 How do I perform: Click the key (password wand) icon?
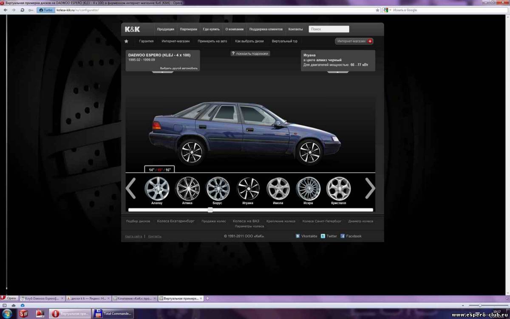31,10
